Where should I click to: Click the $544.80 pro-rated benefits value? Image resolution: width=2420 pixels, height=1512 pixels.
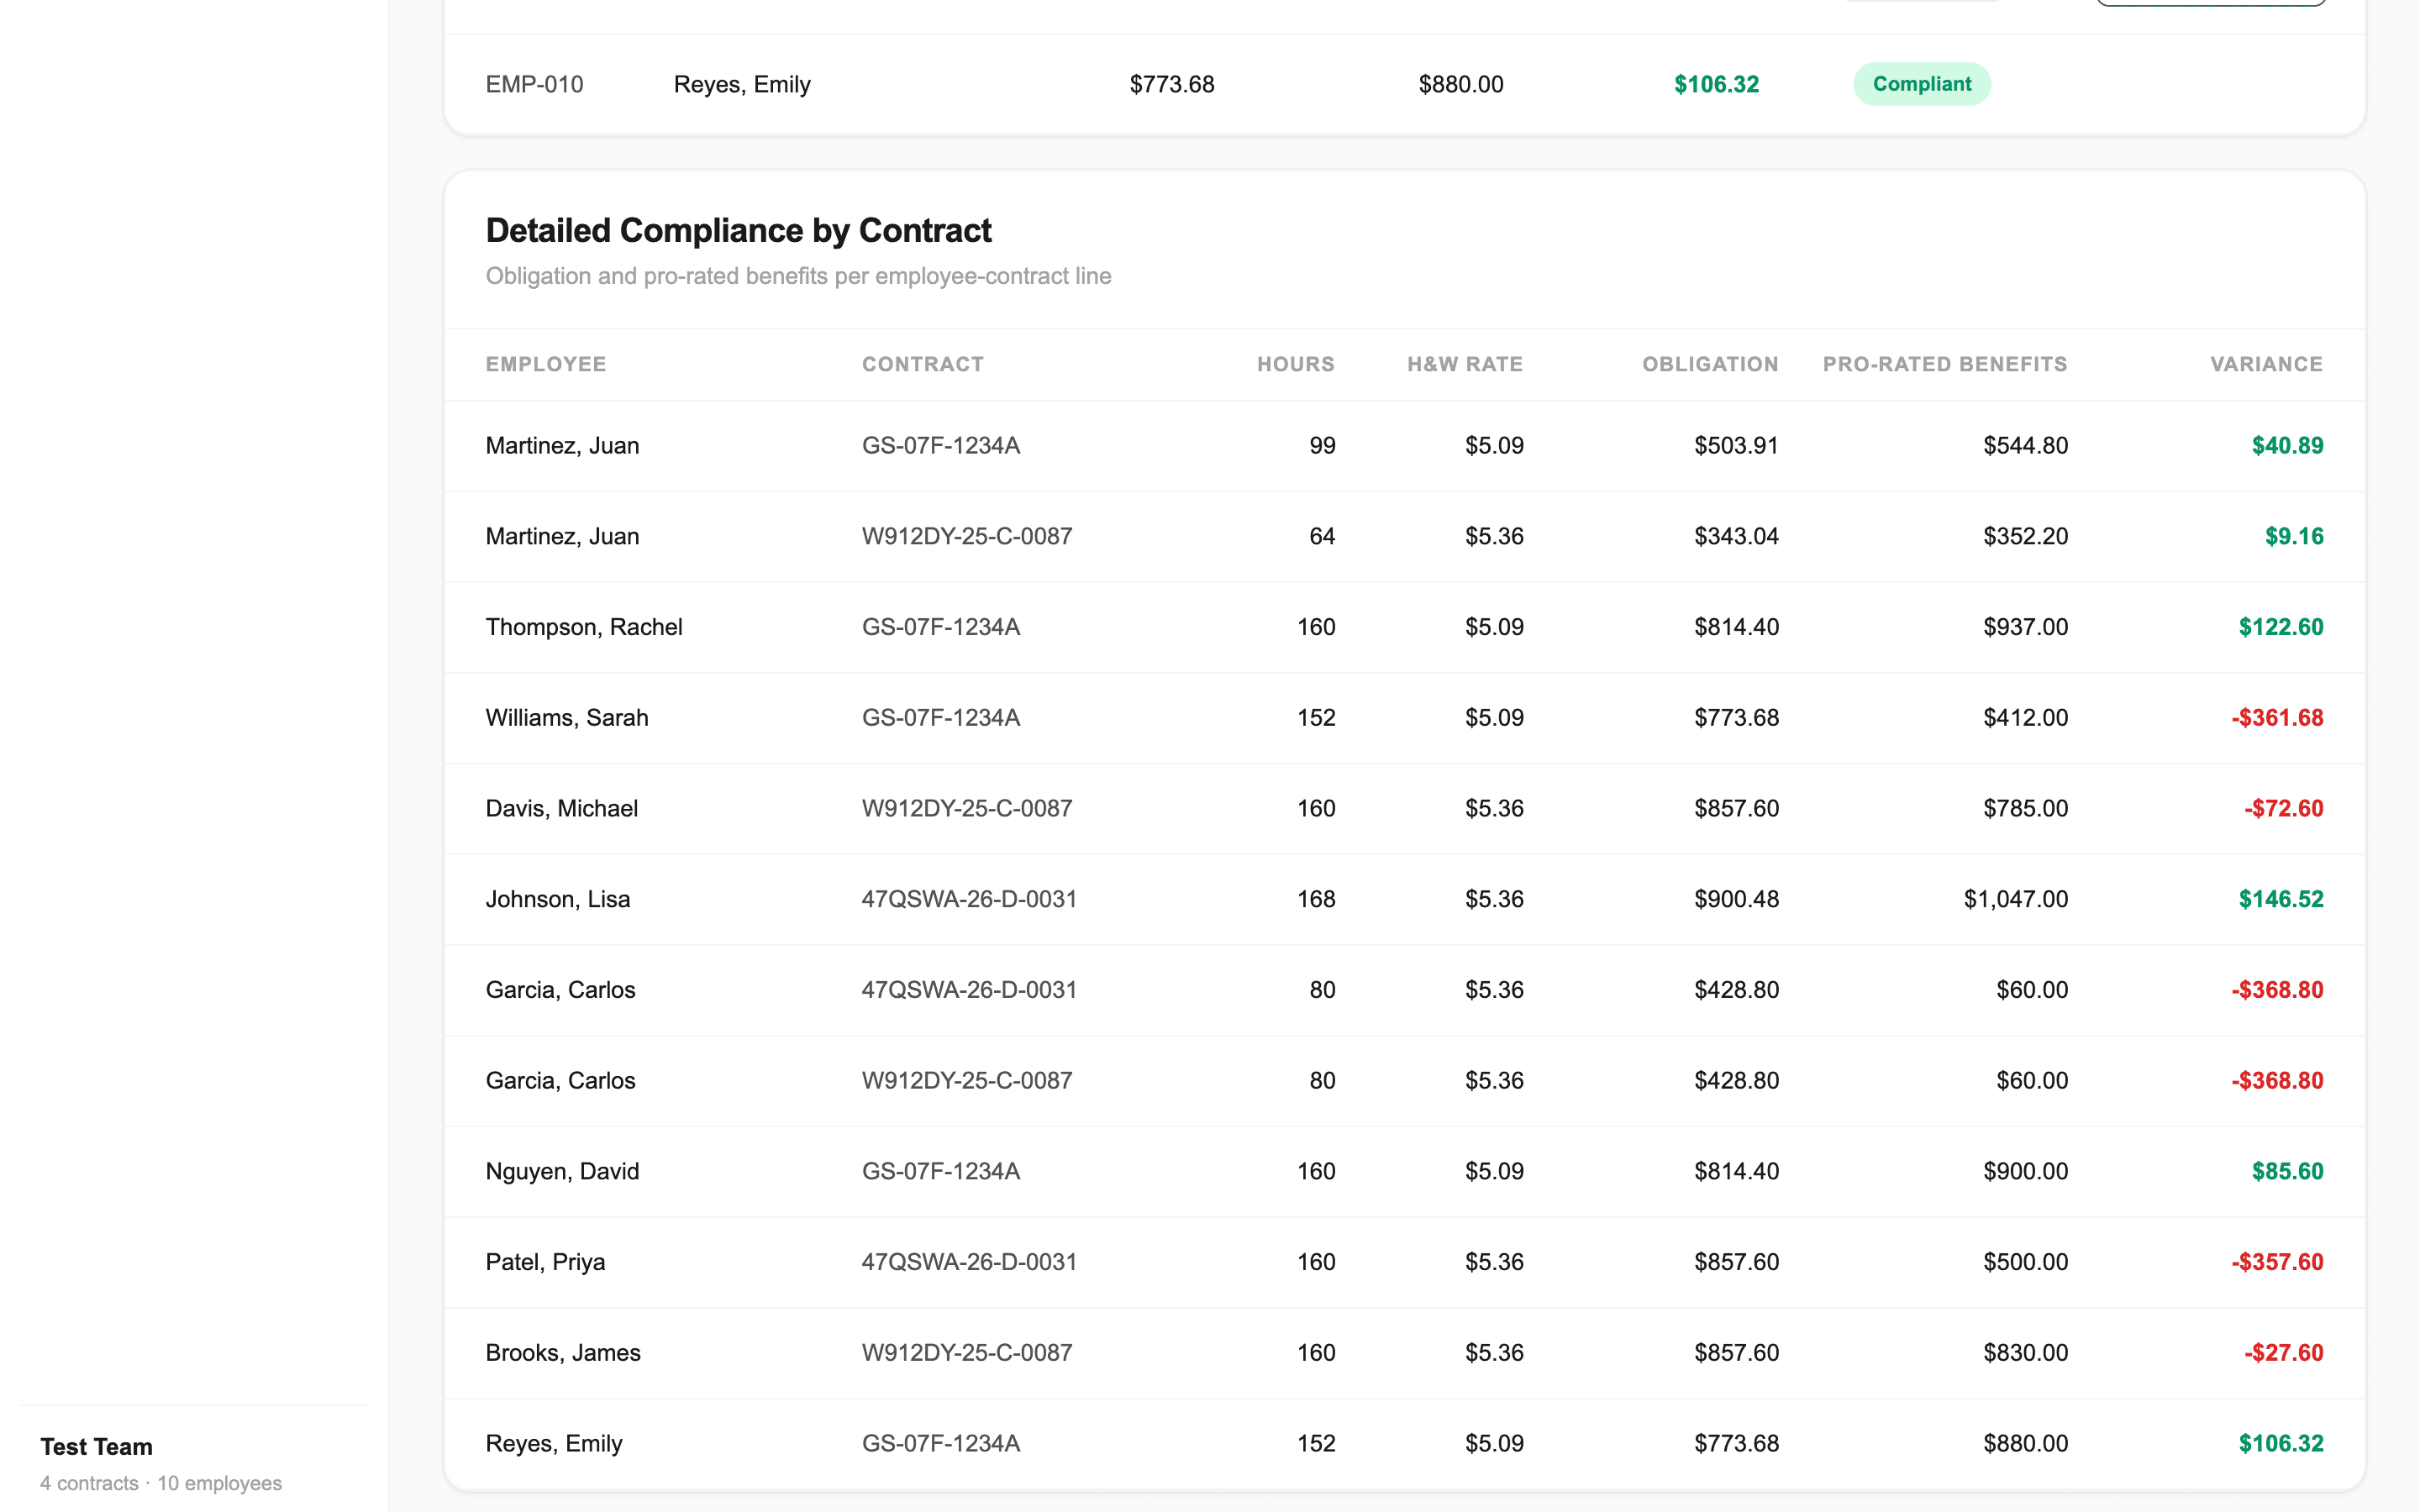2026,446
